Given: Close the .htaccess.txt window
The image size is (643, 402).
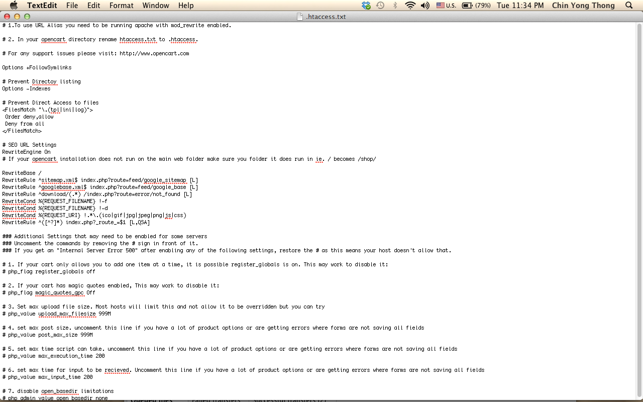Looking at the screenshot, I should [x=7, y=17].
